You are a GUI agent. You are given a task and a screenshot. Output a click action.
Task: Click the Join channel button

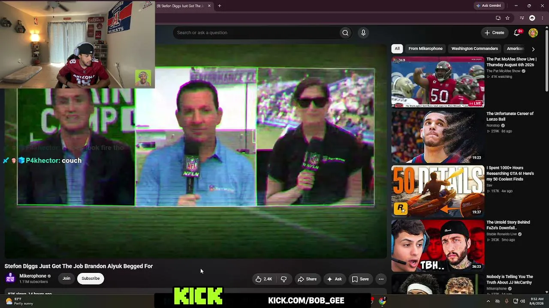pyautogui.click(x=66, y=278)
